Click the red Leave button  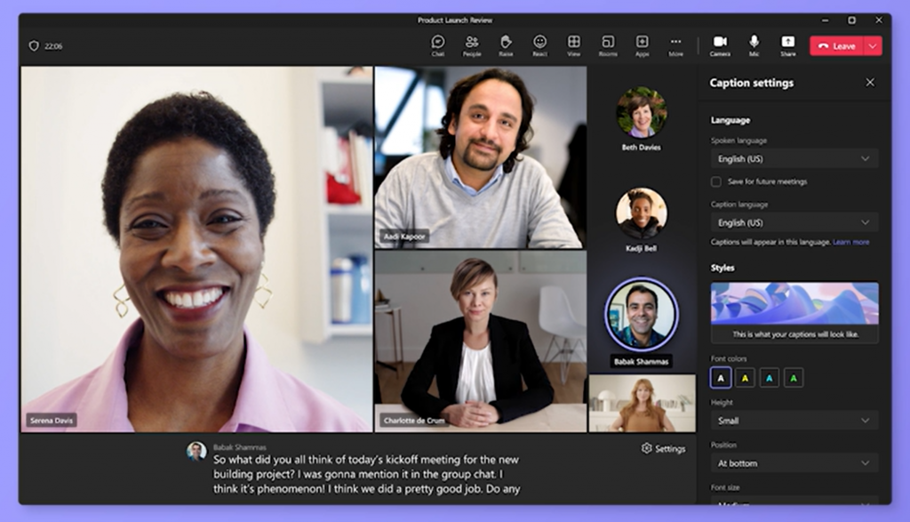pos(839,44)
